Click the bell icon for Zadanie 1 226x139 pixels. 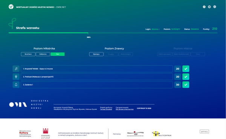[16, 85]
